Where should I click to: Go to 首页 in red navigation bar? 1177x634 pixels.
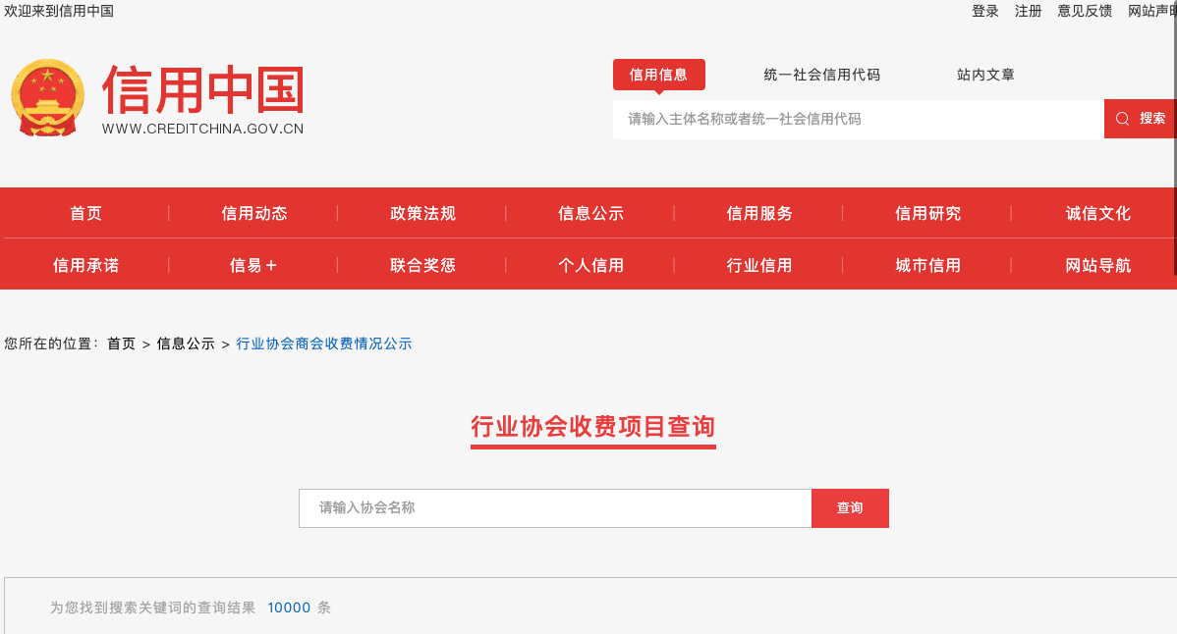(85, 214)
